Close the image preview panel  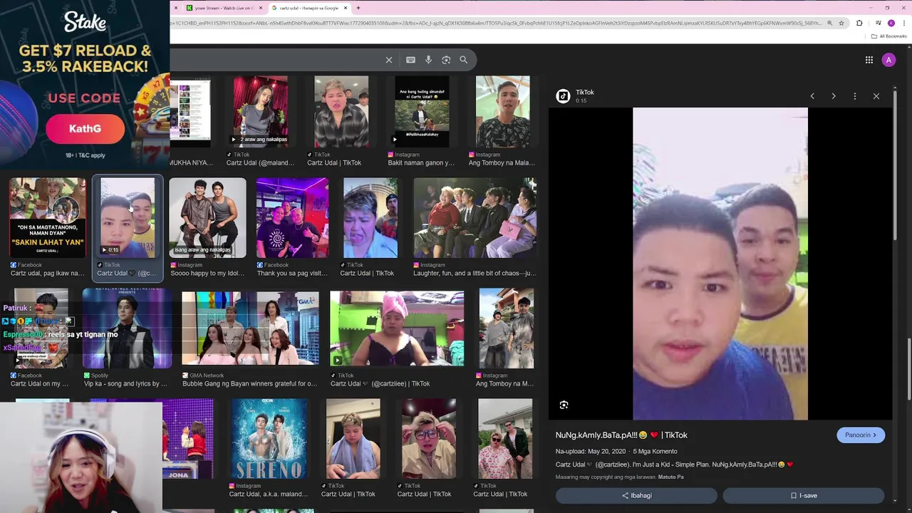(x=876, y=96)
